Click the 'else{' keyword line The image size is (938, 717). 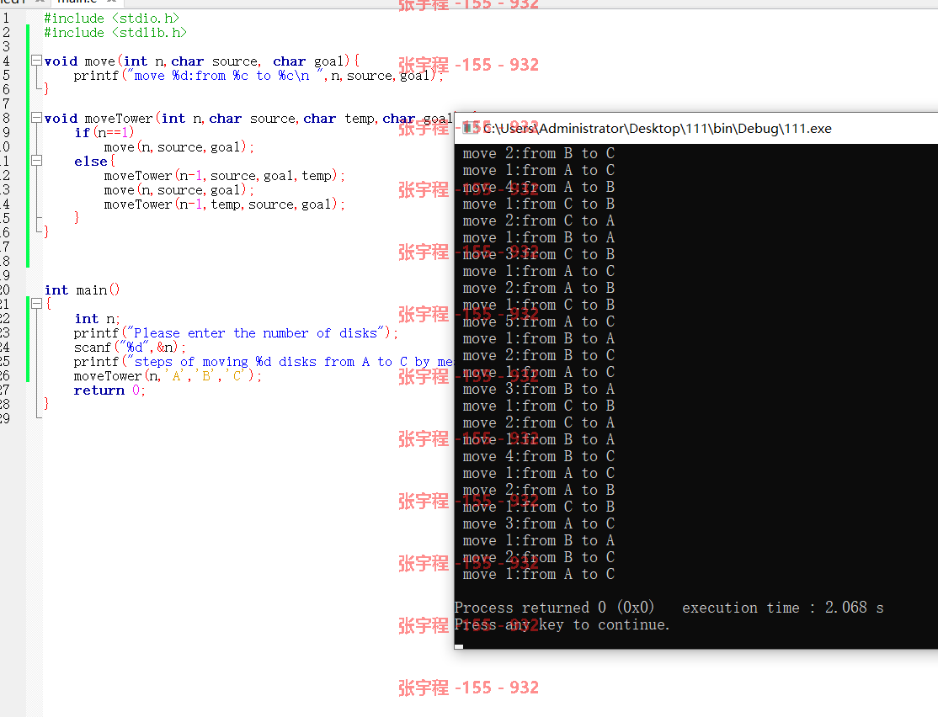(94, 162)
